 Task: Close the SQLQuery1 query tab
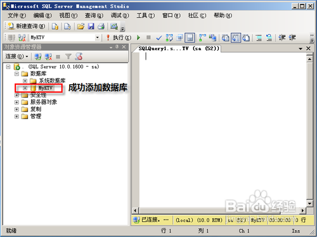coord(308,49)
